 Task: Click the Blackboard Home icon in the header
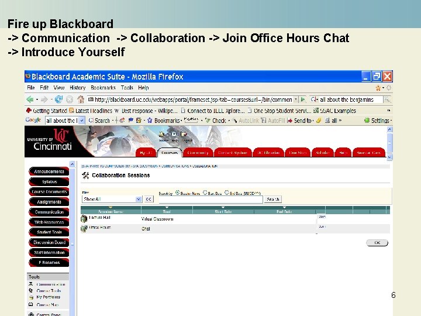(x=161, y=134)
